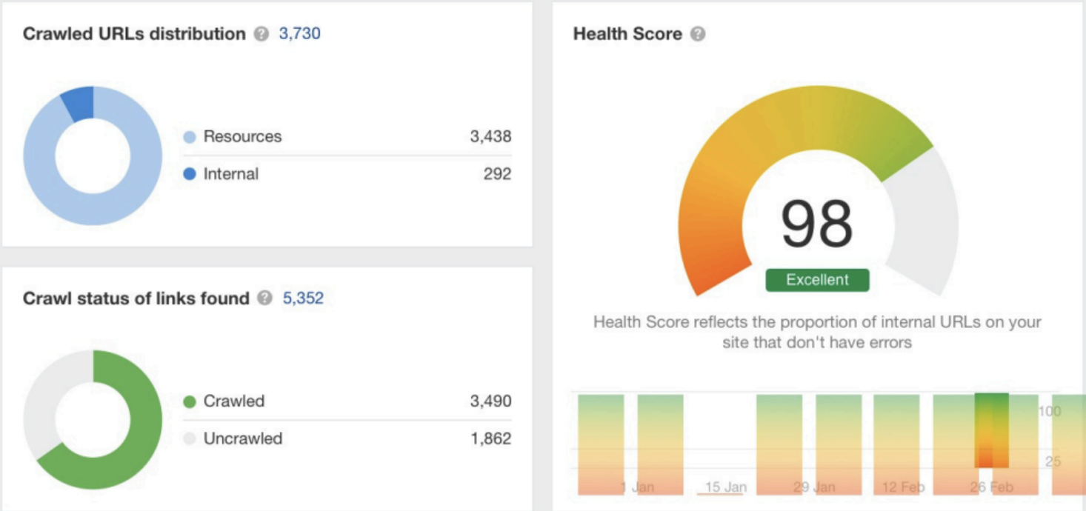Click help icon beside Crawl status of links found
The height and width of the screenshot is (511, 1086).
click(264, 298)
